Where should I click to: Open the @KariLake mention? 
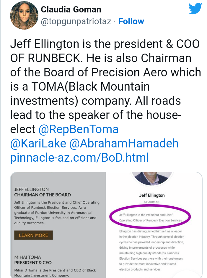38,144
